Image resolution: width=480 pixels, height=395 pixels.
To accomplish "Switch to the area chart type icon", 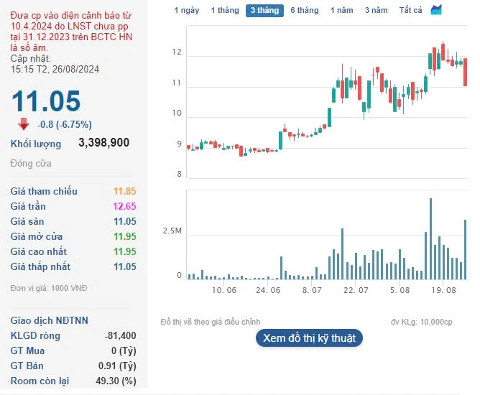I will [x=436, y=10].
